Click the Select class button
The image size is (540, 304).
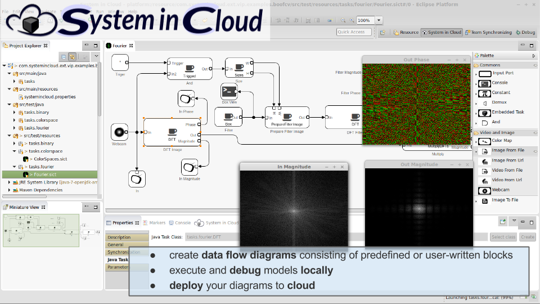(503, 237)
